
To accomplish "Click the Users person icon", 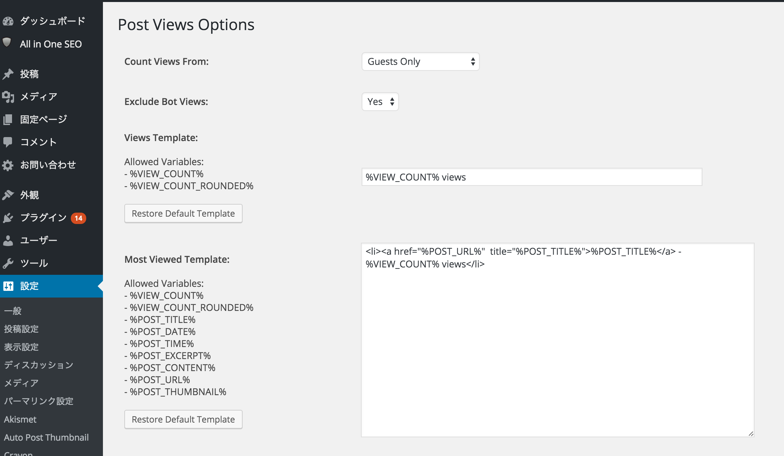I will tap(8, 240).
